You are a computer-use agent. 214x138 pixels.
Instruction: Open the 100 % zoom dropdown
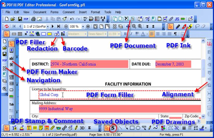pos(83,26)
